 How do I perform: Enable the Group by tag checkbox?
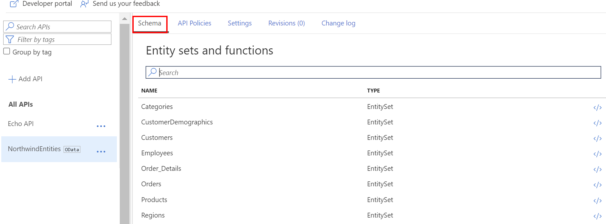[7, 52]
